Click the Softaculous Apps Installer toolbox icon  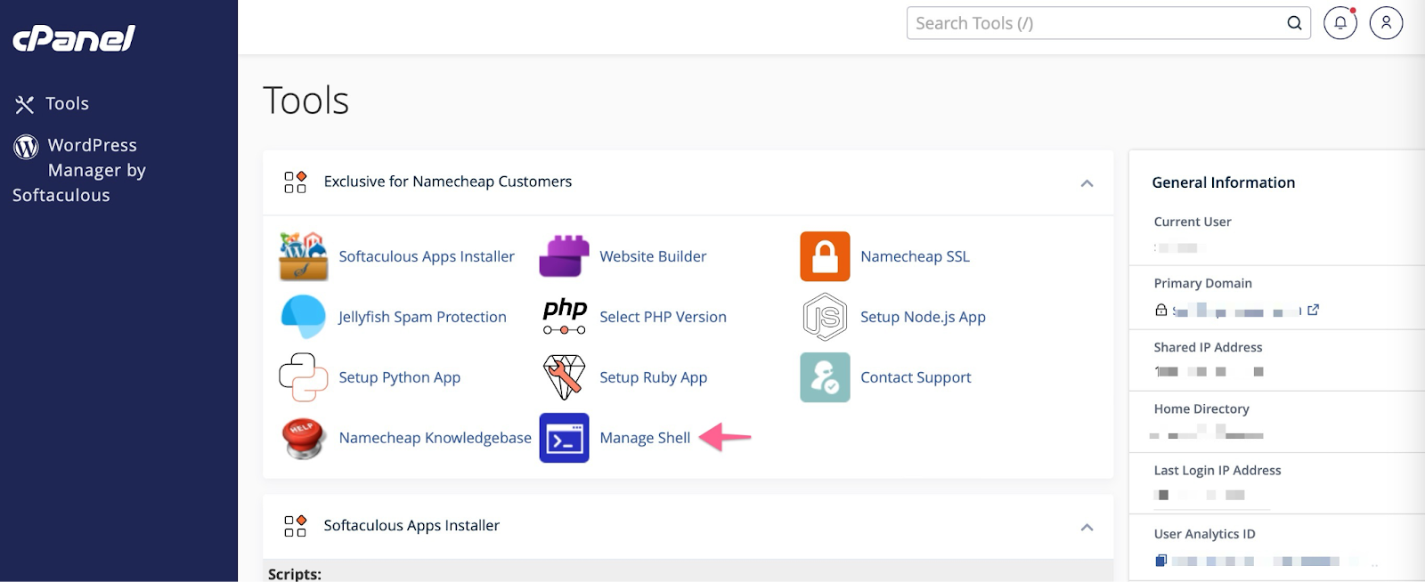[303, 256]
